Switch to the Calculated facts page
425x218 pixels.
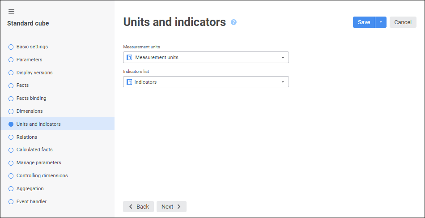34,150
